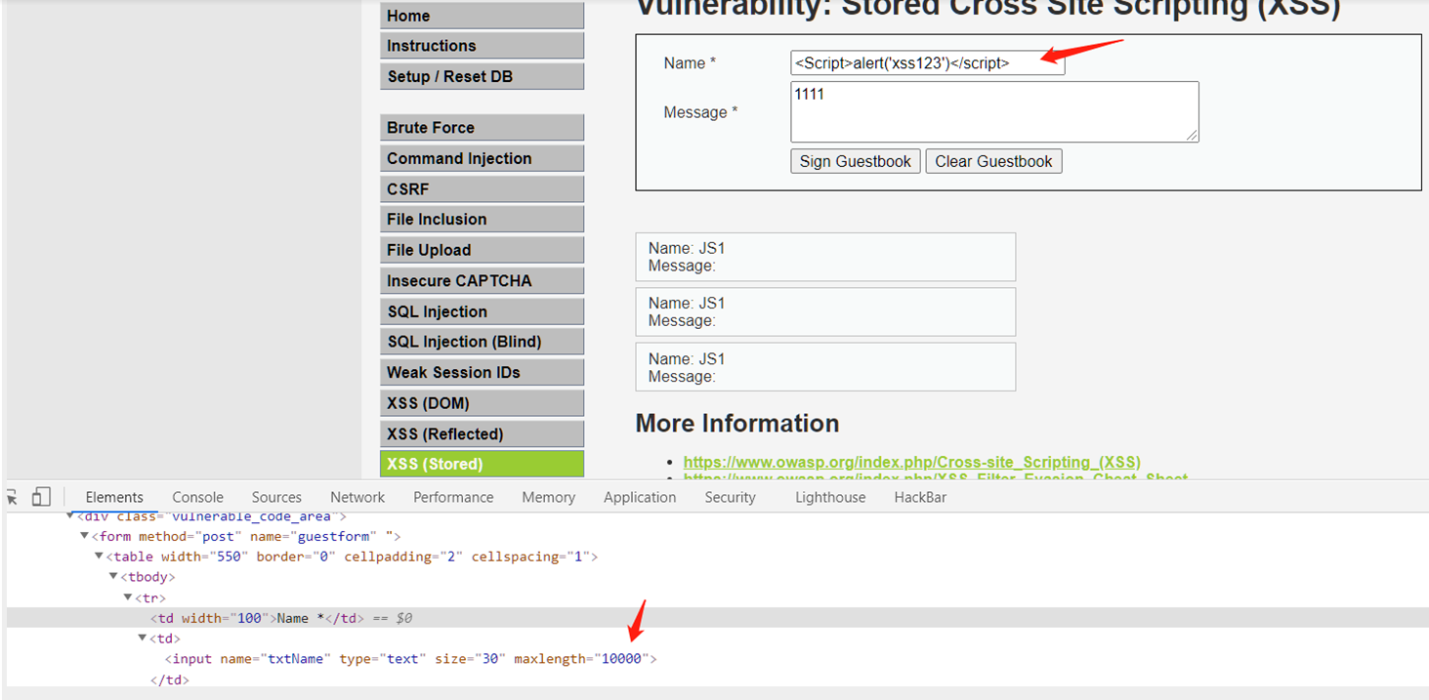Click the inspect element cursor icon
This screenshot has height=700, width=1429.
click(x=12, y=497)
